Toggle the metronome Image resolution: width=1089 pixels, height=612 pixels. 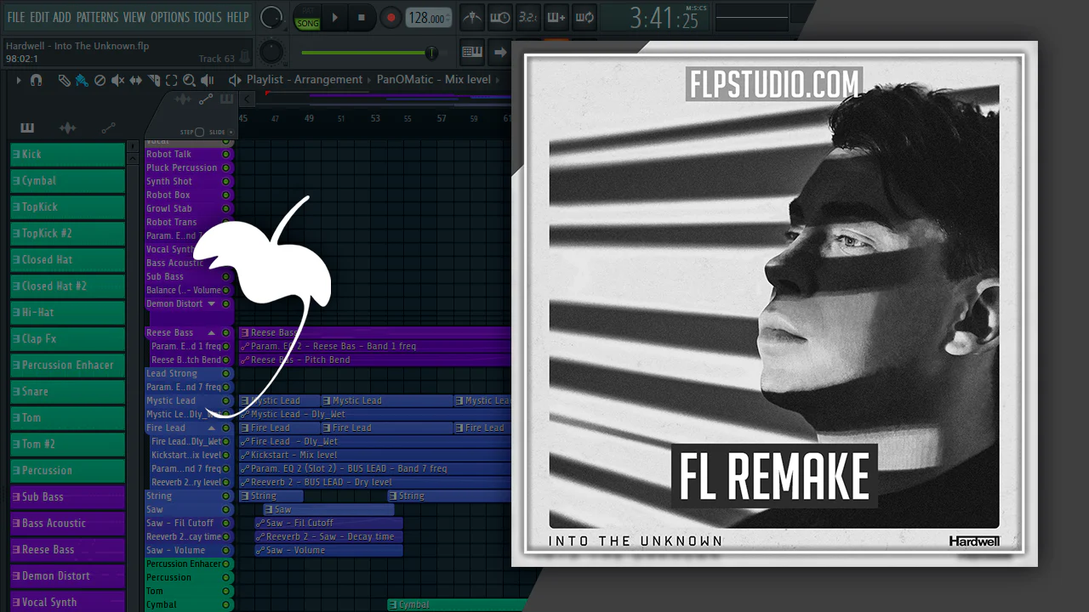tap(472, 17)
